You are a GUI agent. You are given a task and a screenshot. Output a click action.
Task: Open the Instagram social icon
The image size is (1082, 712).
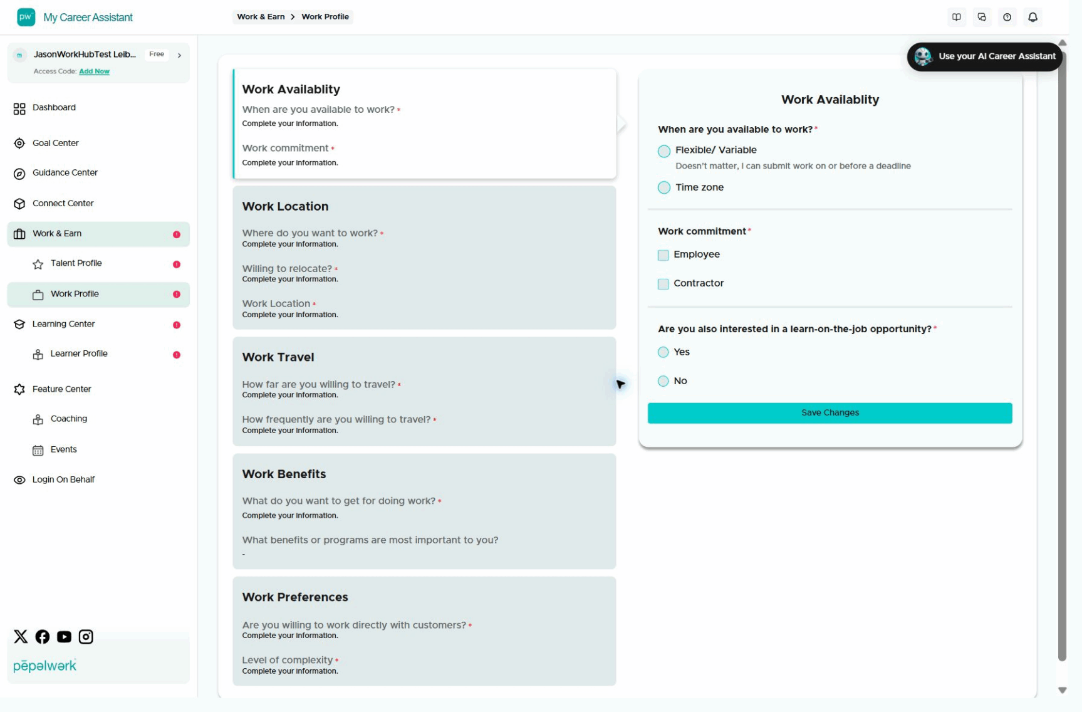tap(86, 637)
